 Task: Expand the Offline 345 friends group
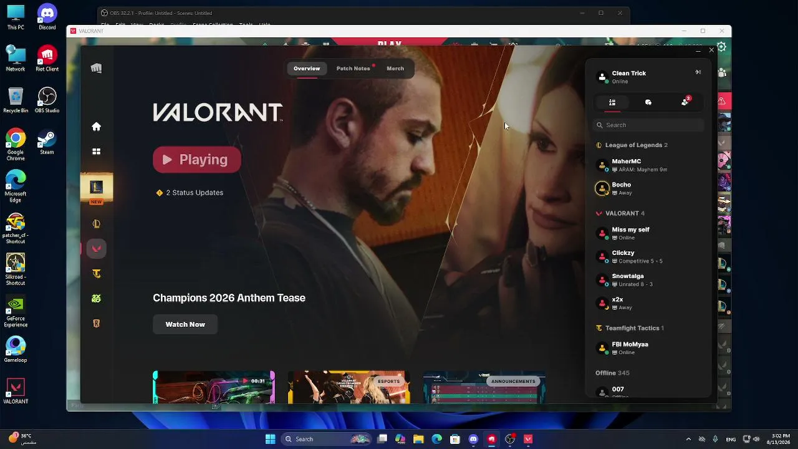pyautogui.click(x=612, y=373)
